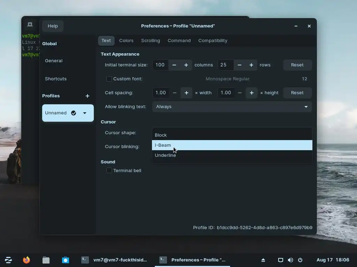Switch to the Colors tab
Viewport: 357px width, 267px height.
point(126,41)
